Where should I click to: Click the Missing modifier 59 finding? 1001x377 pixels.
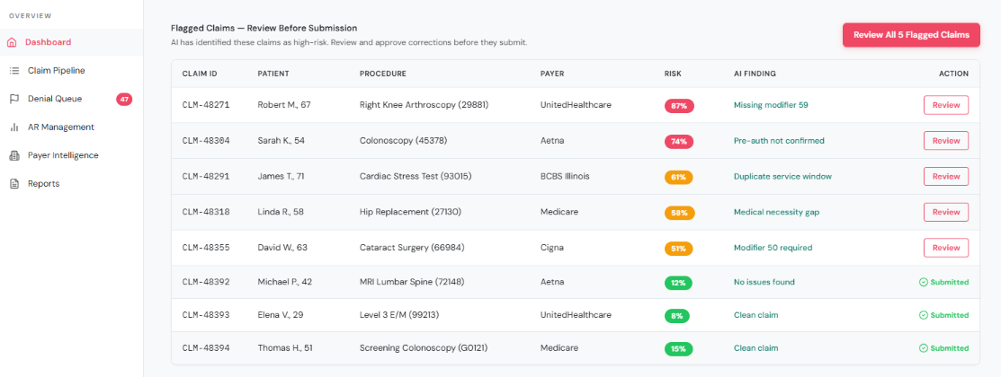[x=771, y=105]
